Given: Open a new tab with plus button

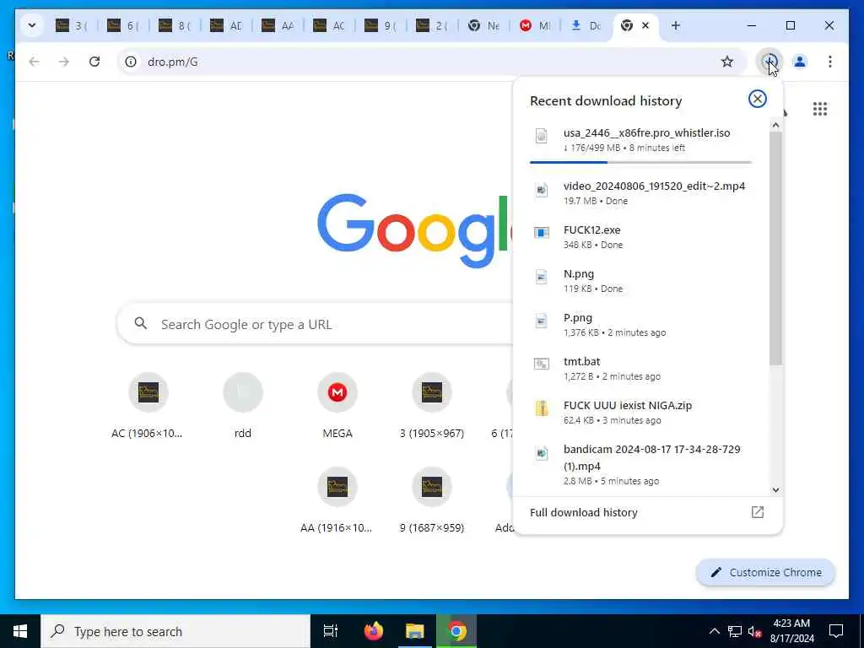Looking at the screenshot, I should 676,25.
